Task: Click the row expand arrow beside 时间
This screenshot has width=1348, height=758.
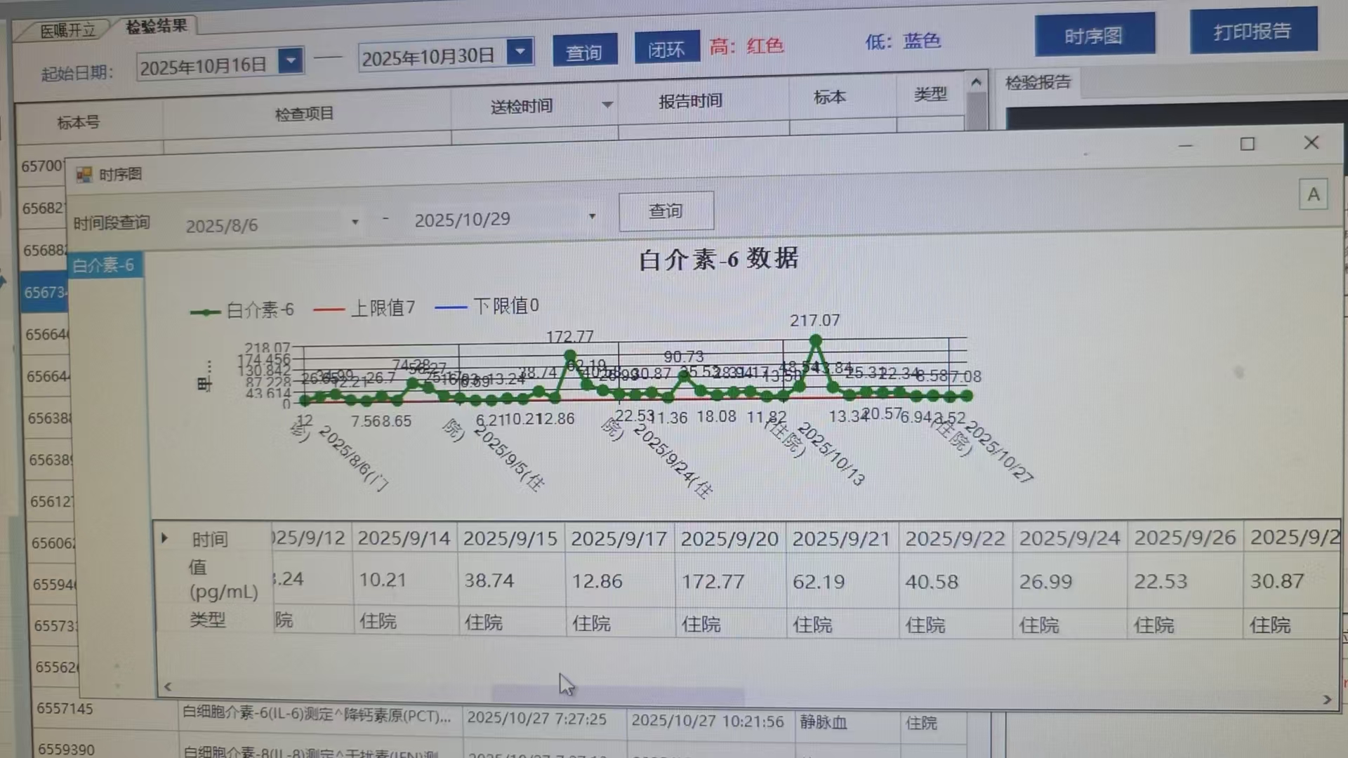Action: pos(164,538)
